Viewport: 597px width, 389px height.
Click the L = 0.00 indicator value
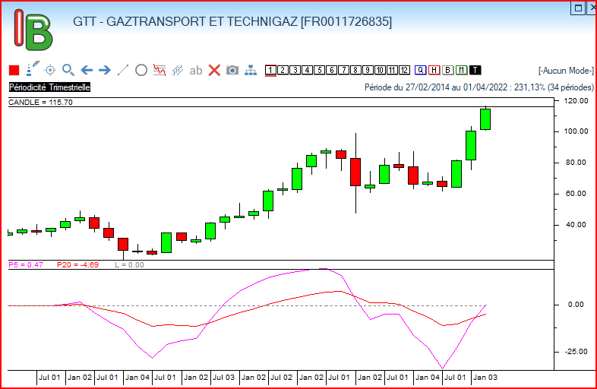click(129, 265)
